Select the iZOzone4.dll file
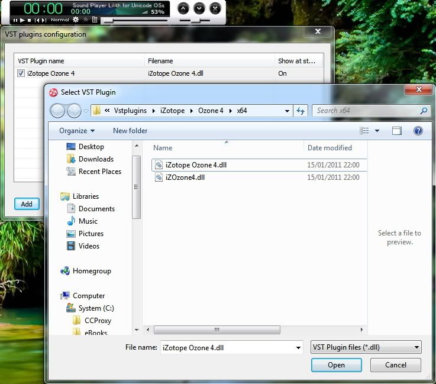 259,178
